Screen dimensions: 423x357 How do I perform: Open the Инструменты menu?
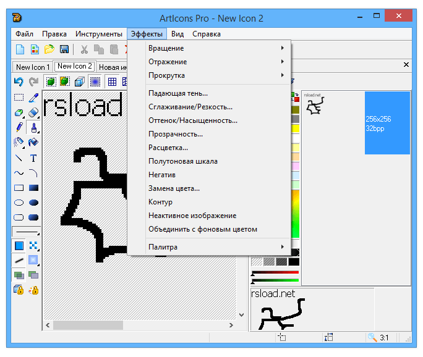tap(99, 34)
